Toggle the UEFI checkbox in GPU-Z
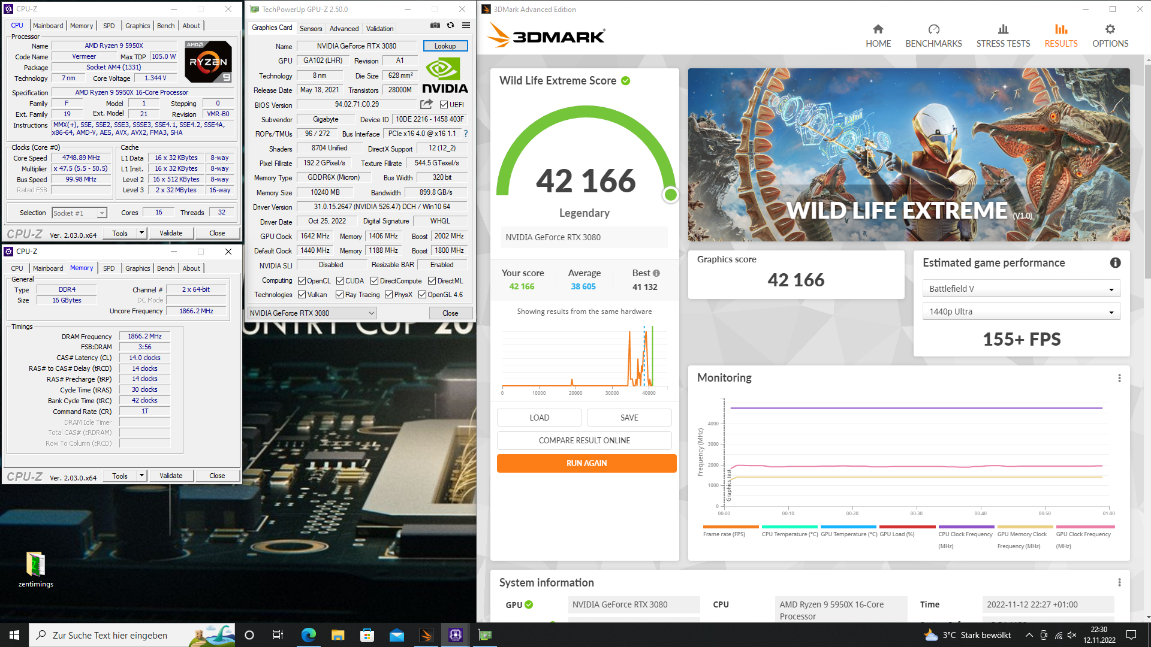Image resolution: width=1151 pixels, height=647 pixels. (444, 105)
